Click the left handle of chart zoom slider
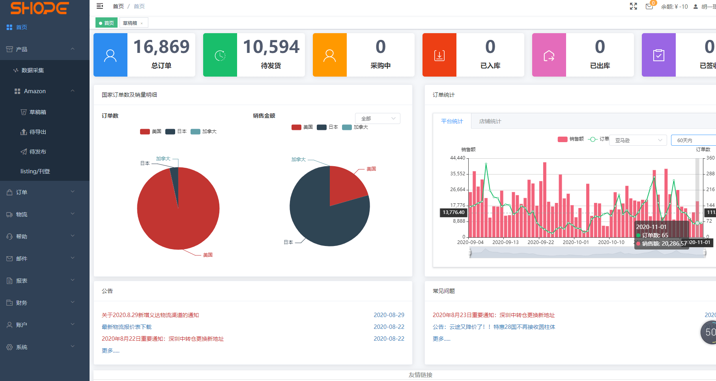This screenshot has height=381, width=716. [470, 253]
